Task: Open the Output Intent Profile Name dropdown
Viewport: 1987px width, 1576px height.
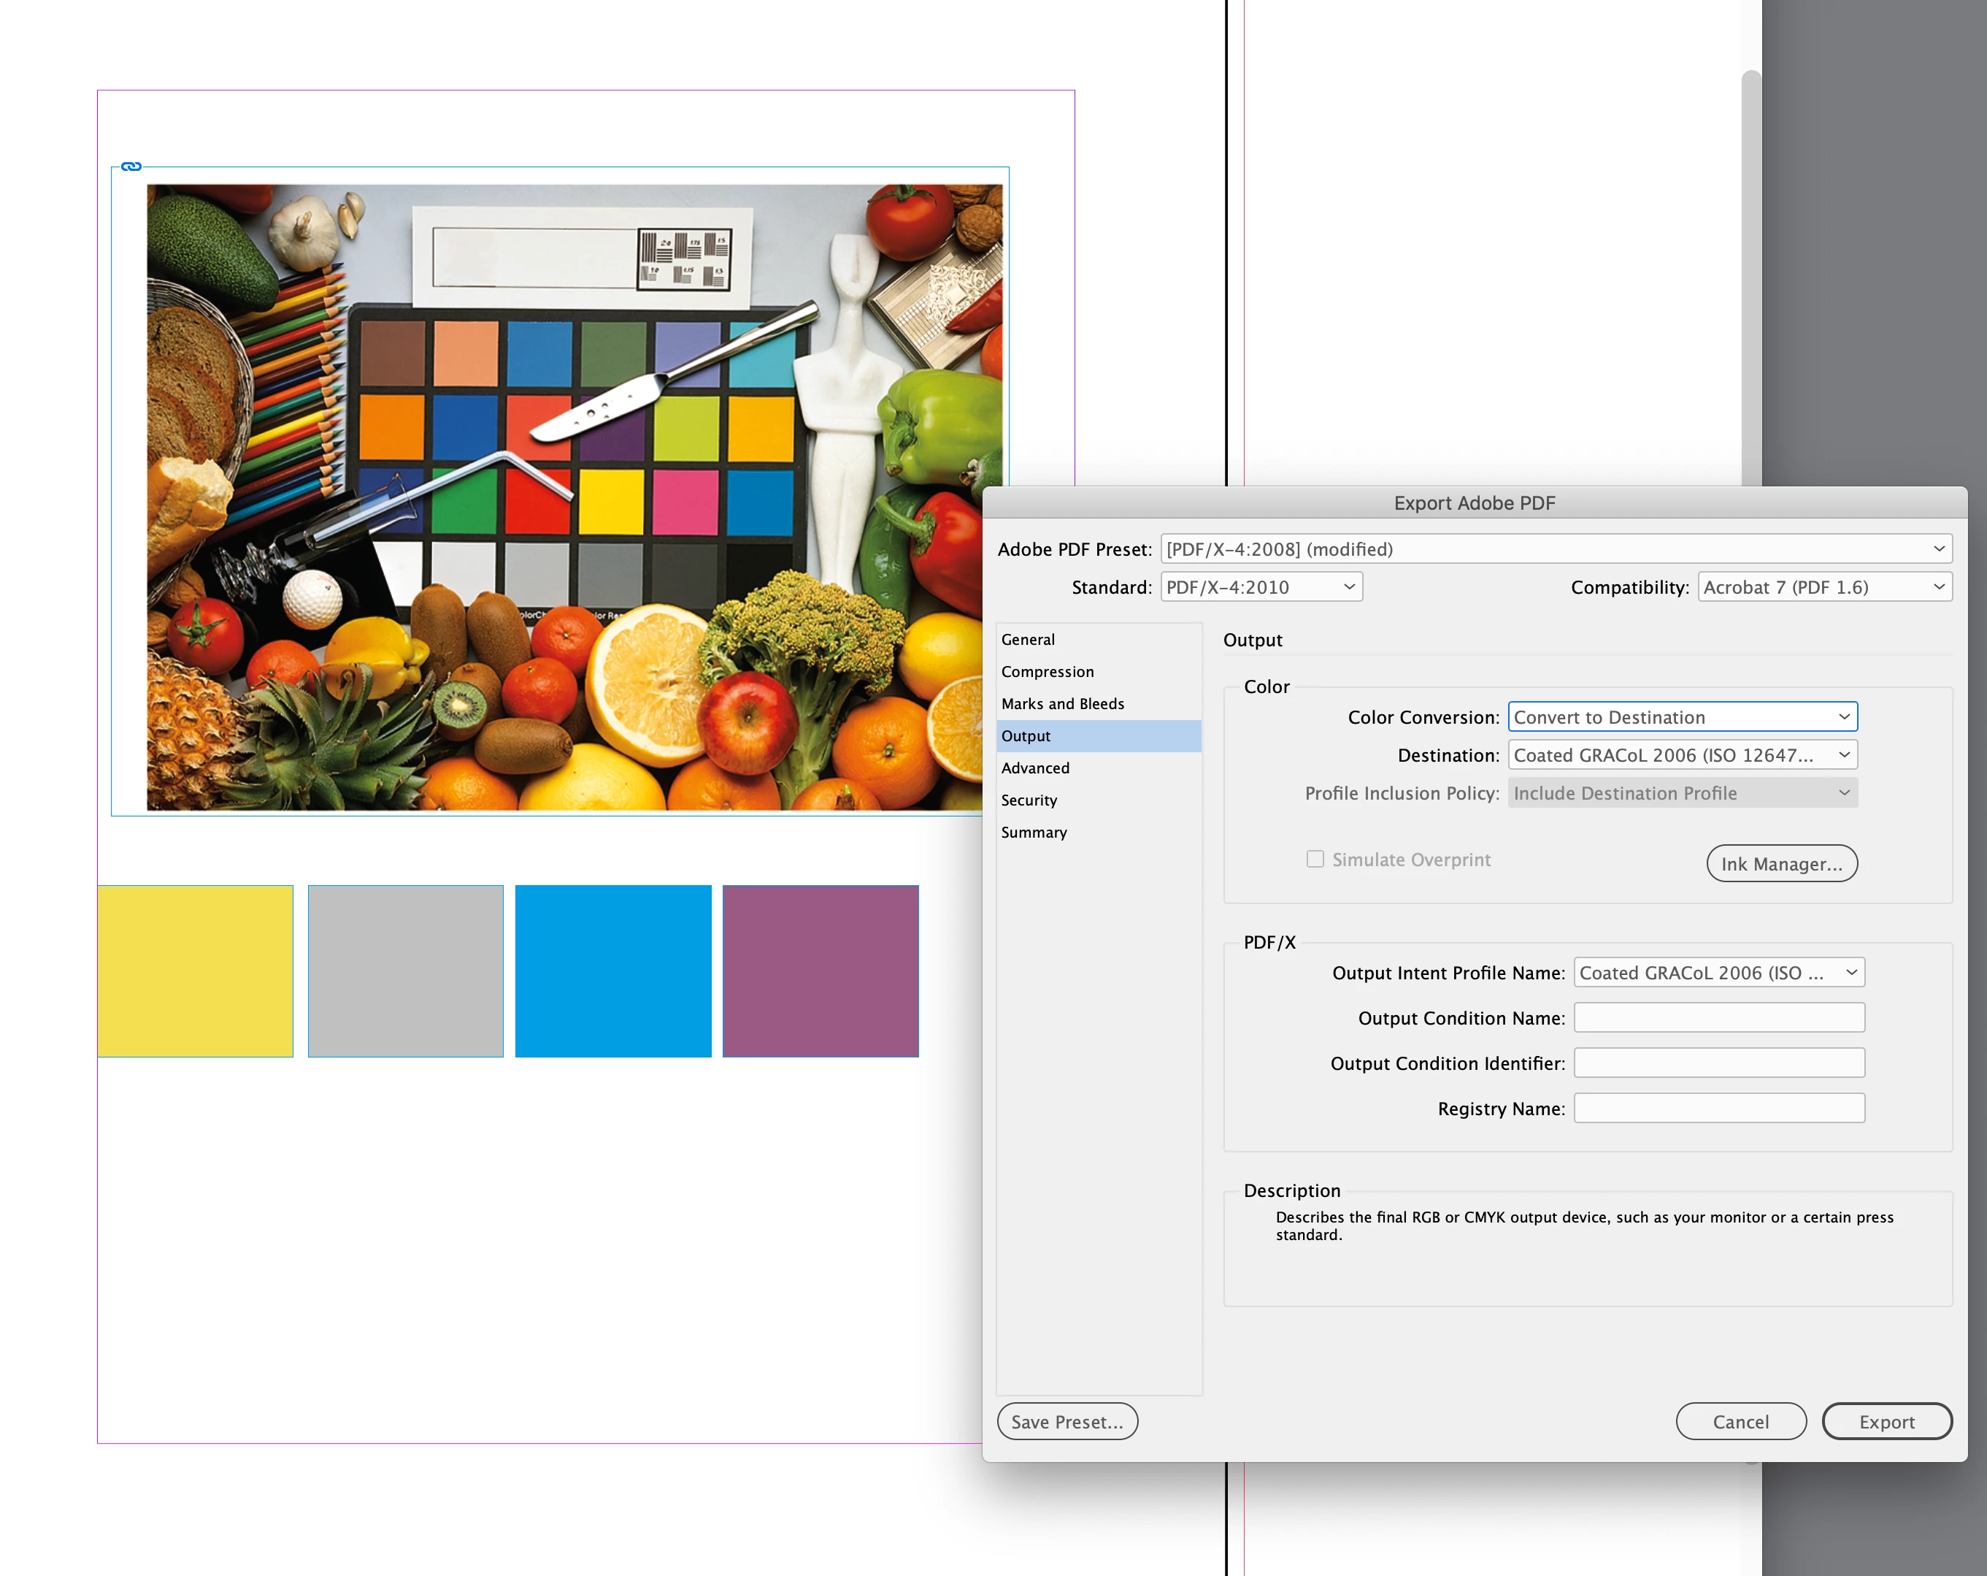Action: pos(1718,973)
